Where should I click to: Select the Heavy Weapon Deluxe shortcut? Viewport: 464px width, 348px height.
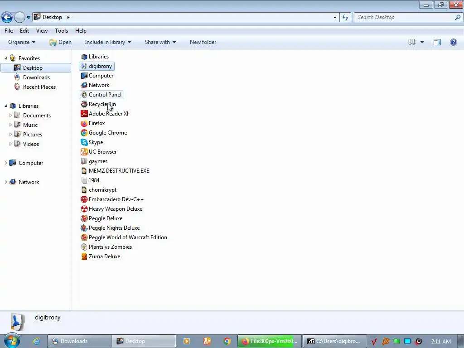111,208
